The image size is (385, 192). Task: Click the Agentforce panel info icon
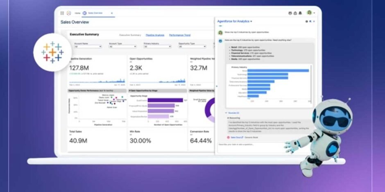coord(307,22)
